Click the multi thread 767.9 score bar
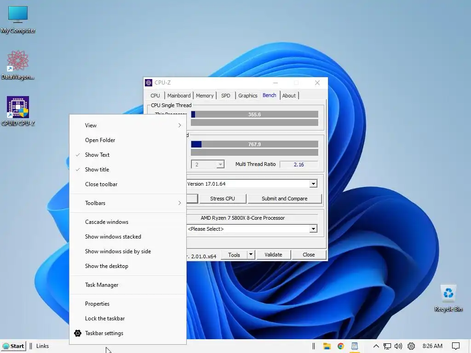This screenshot has width=471, height=353. (254, 144)
